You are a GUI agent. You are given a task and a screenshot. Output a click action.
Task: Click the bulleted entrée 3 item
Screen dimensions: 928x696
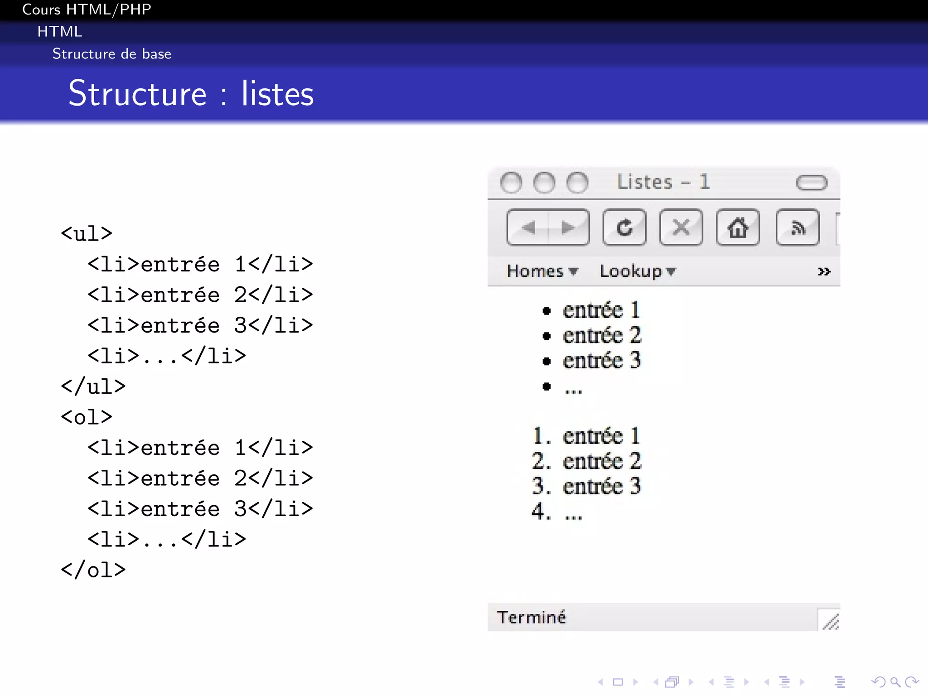592,361
